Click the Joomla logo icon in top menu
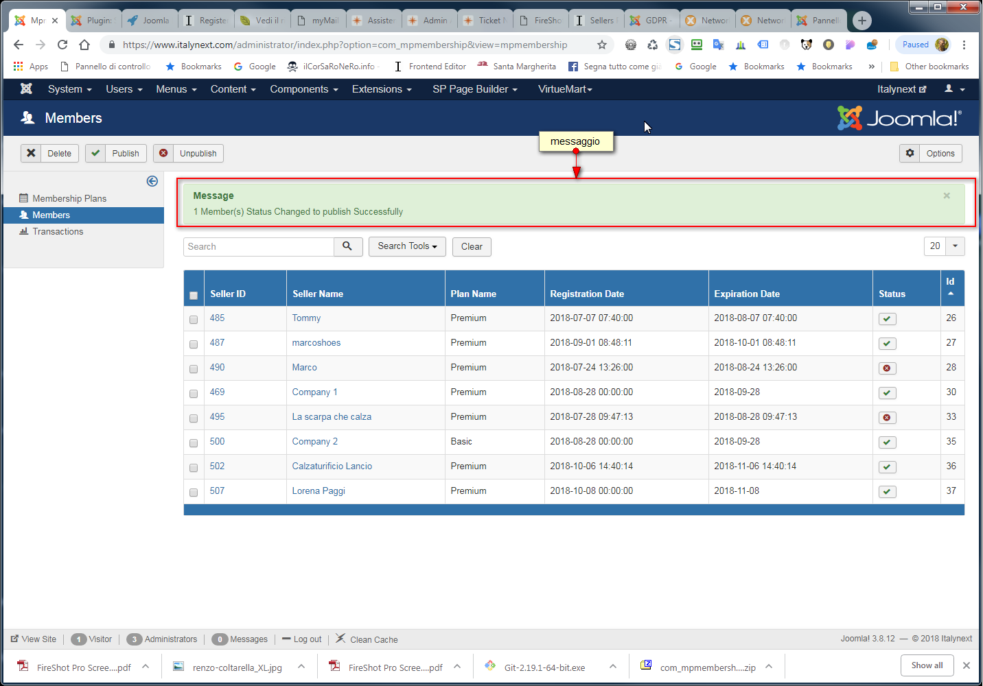 [x=26, y=89]
